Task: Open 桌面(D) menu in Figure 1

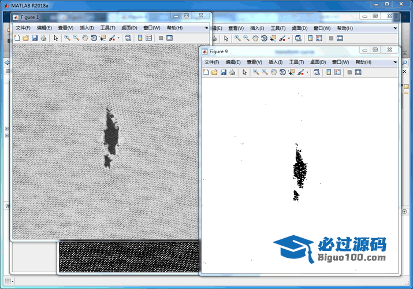Action: point(129,28)
